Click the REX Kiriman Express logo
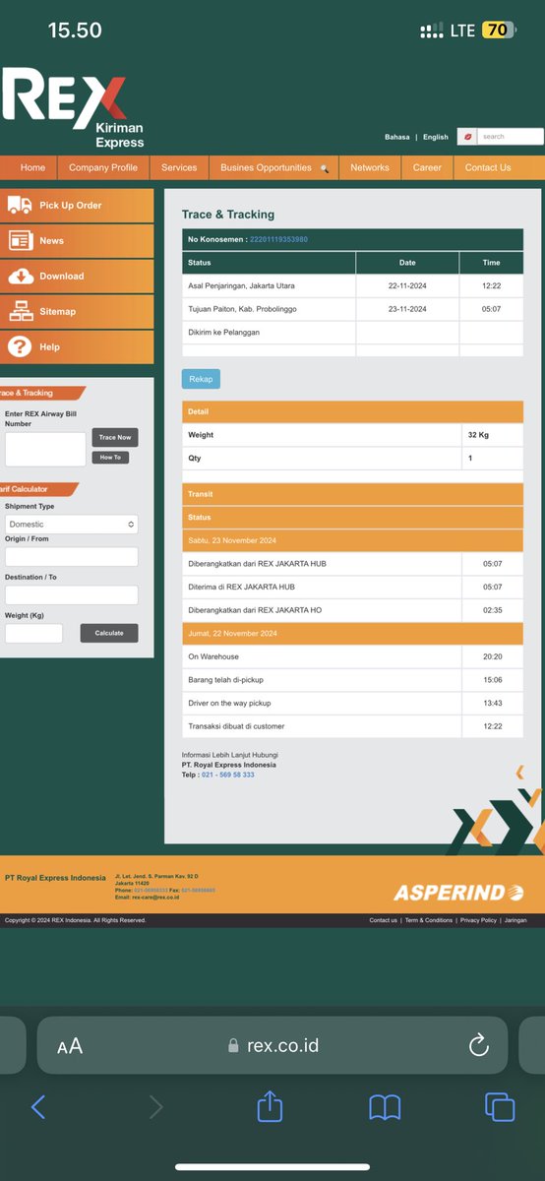 coord(73,108)
